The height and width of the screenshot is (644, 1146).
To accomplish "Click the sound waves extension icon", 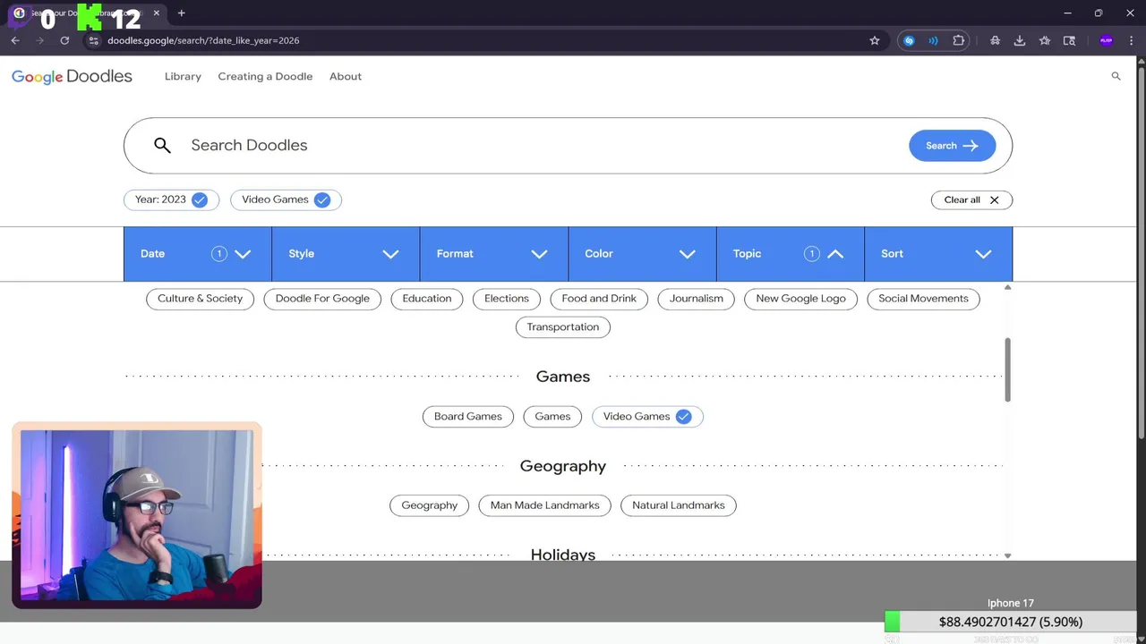I will [x=933, y=40].
